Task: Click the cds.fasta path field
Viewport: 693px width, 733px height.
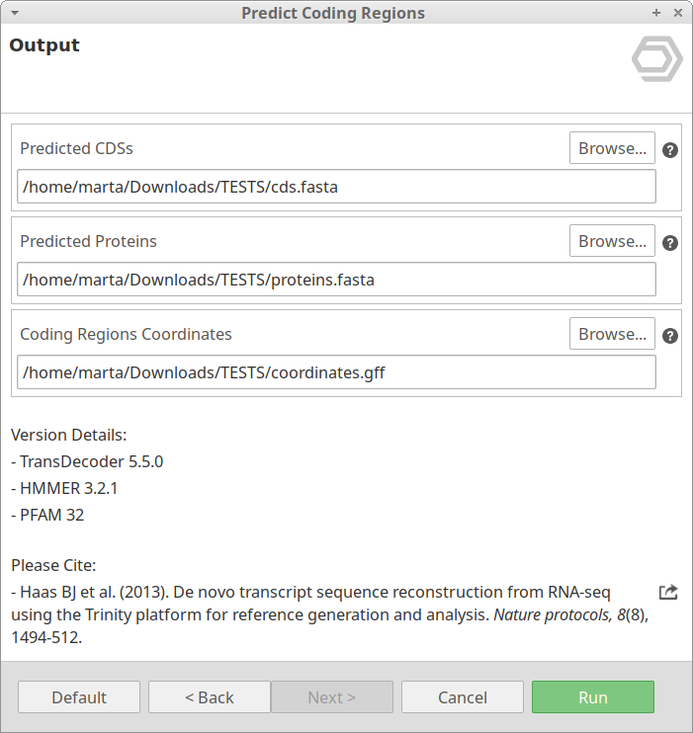Action: pos(336,187)
